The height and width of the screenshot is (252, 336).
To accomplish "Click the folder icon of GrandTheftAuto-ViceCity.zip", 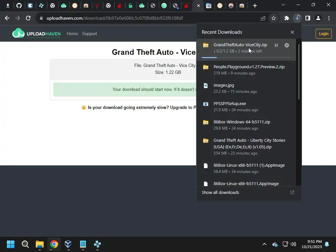I will [x=206, y=45].
